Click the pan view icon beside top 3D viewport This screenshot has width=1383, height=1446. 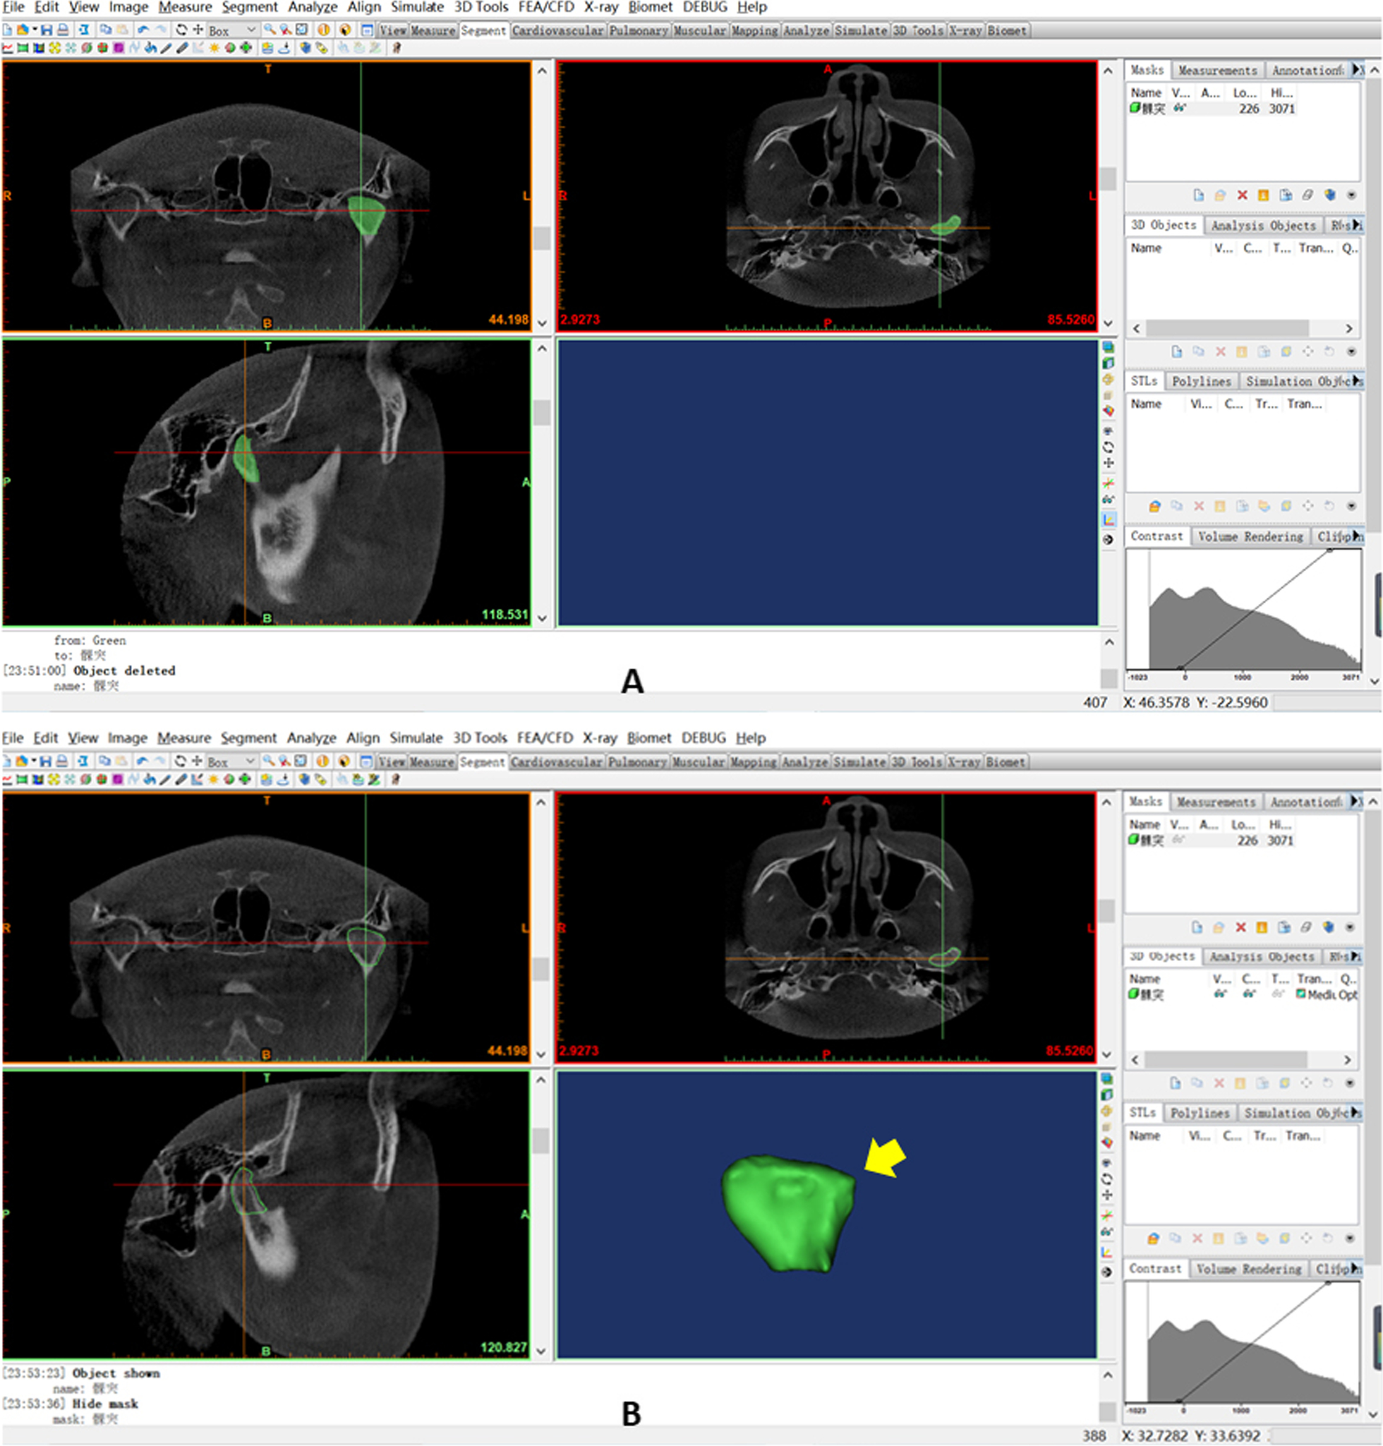(x=1108, y=463)
